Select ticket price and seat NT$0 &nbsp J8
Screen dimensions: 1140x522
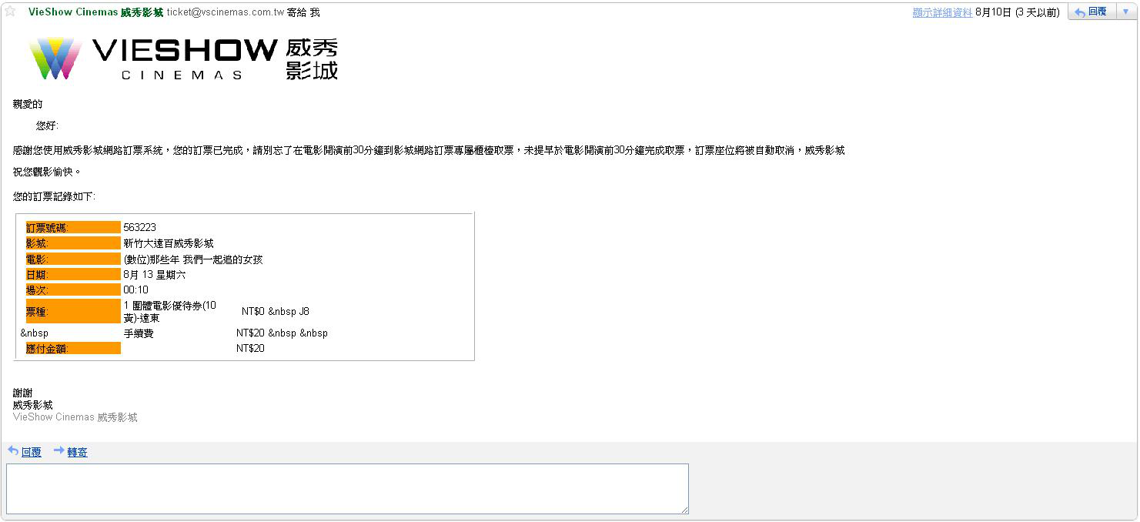tap(276, 312)
